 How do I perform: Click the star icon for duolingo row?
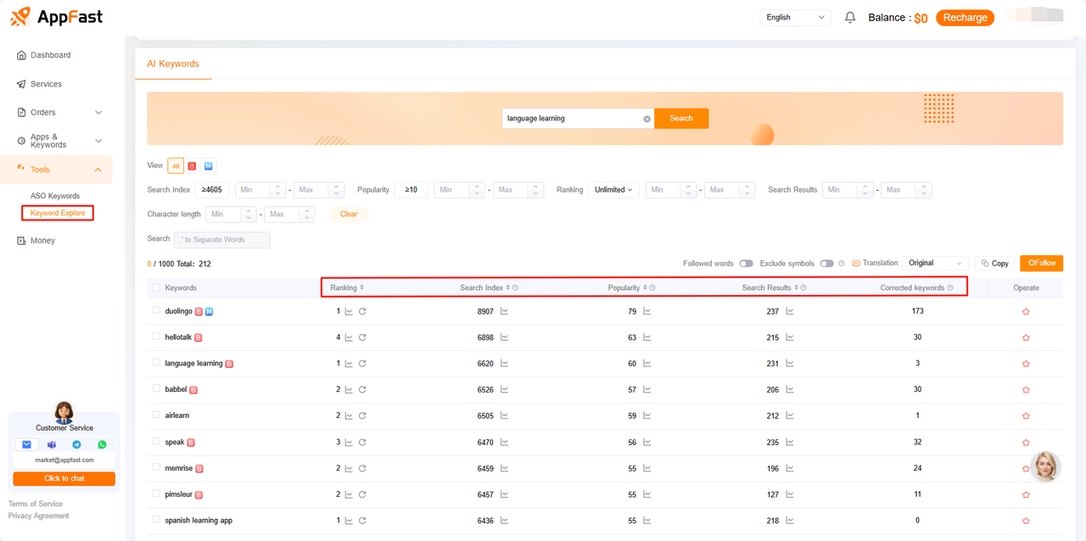pyautogui.click(x=1026, y=312)
